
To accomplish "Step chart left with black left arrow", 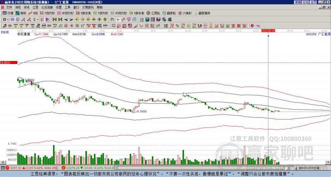I will coord(66,19).
